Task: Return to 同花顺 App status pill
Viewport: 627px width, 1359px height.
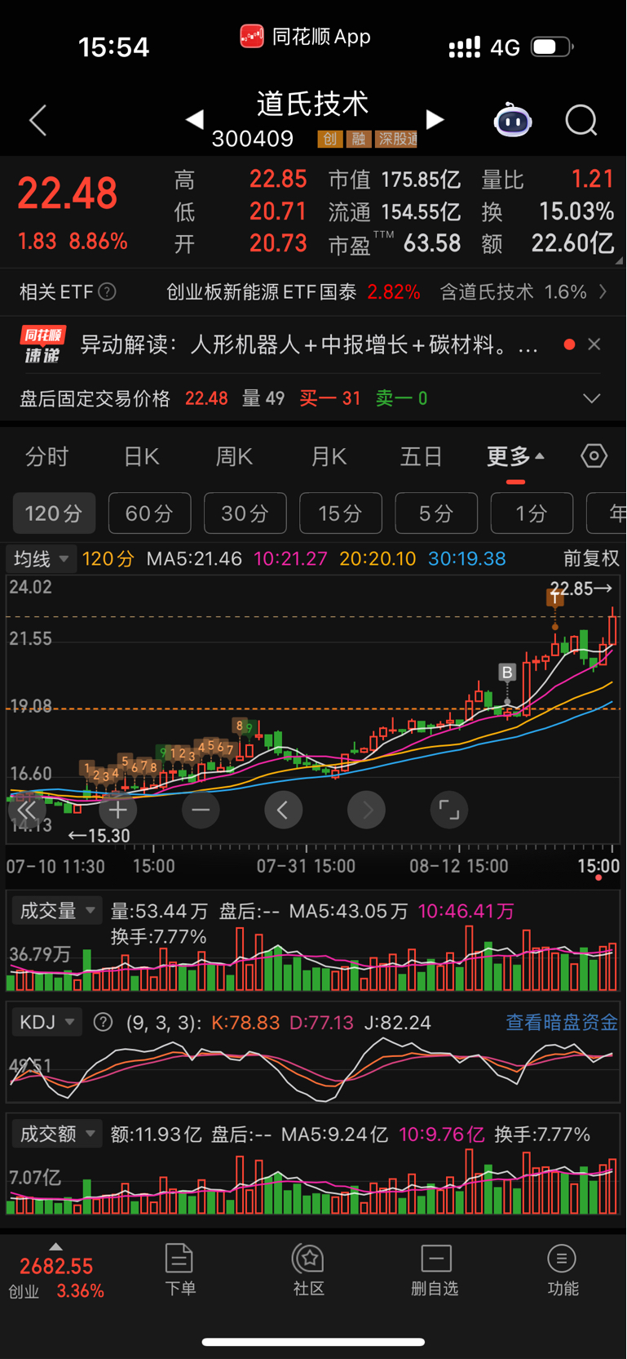Action: pos(306,37)
